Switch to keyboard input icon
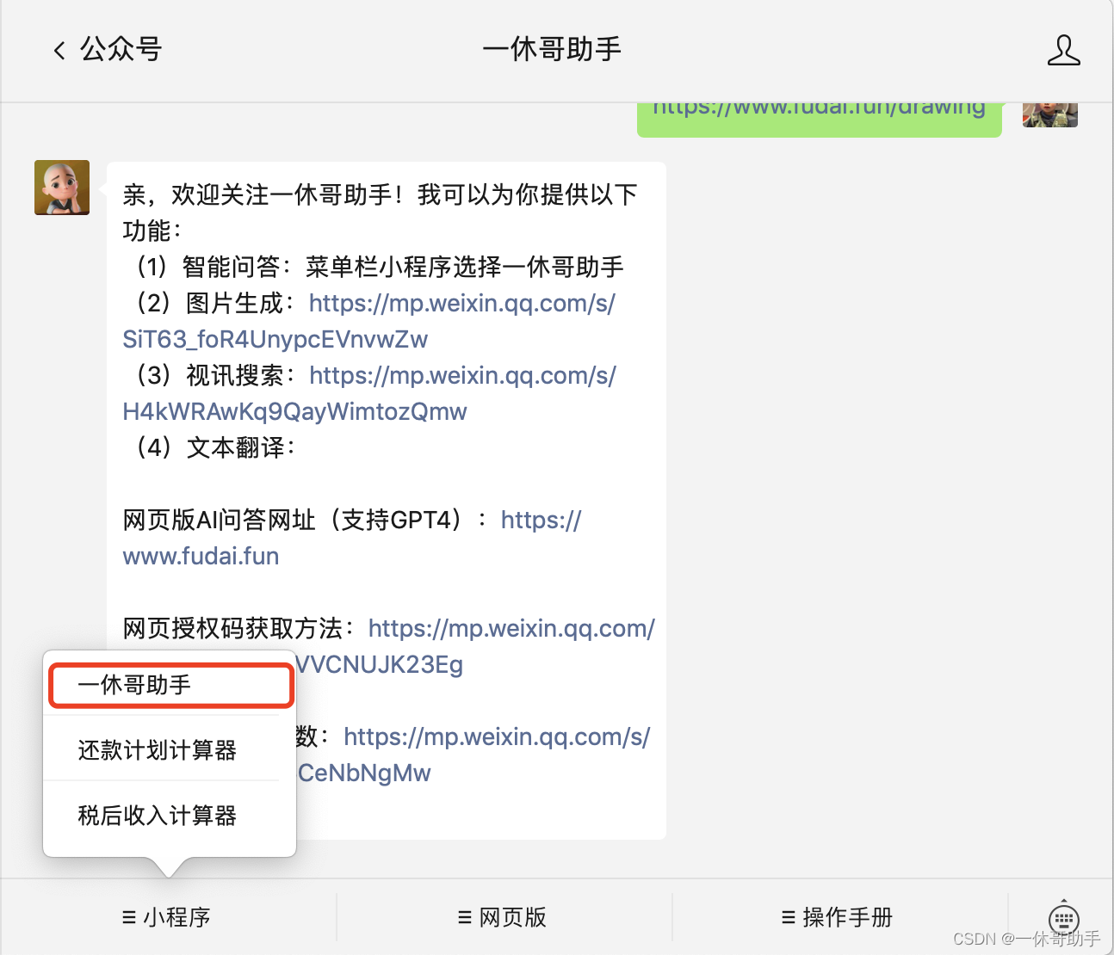This screenshot has height=955, width=1114. 1064,917
